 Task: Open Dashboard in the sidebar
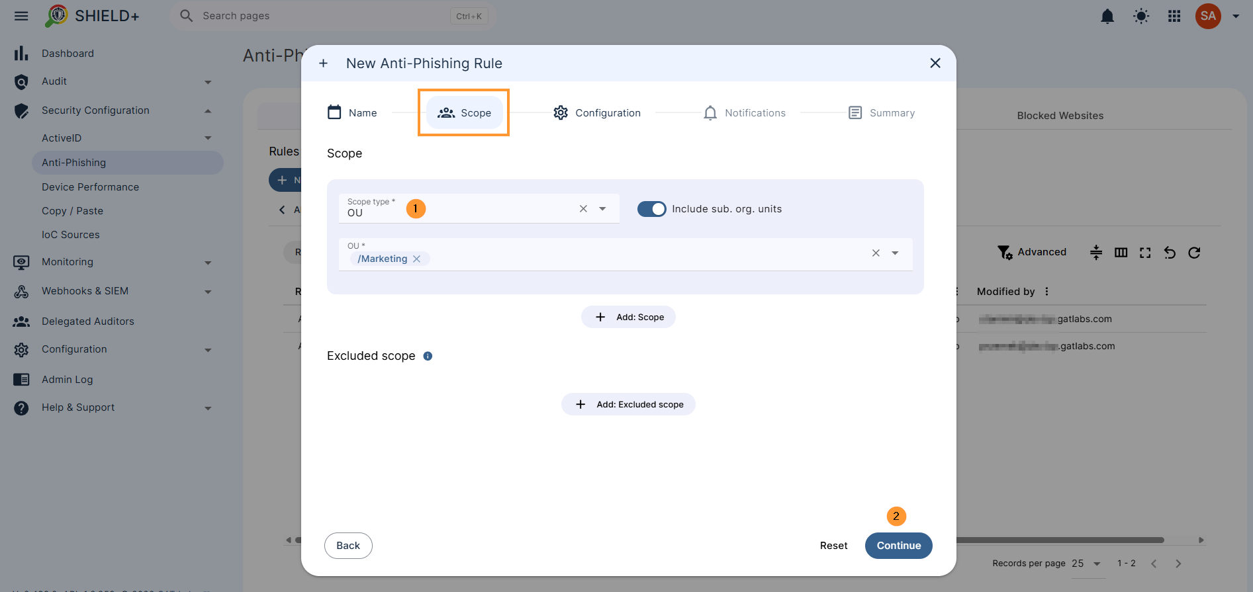point(68,54)
